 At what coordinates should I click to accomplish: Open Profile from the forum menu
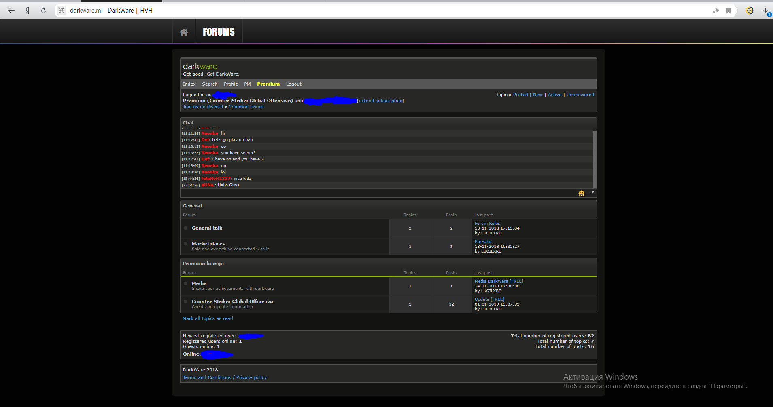click(231, 84)
